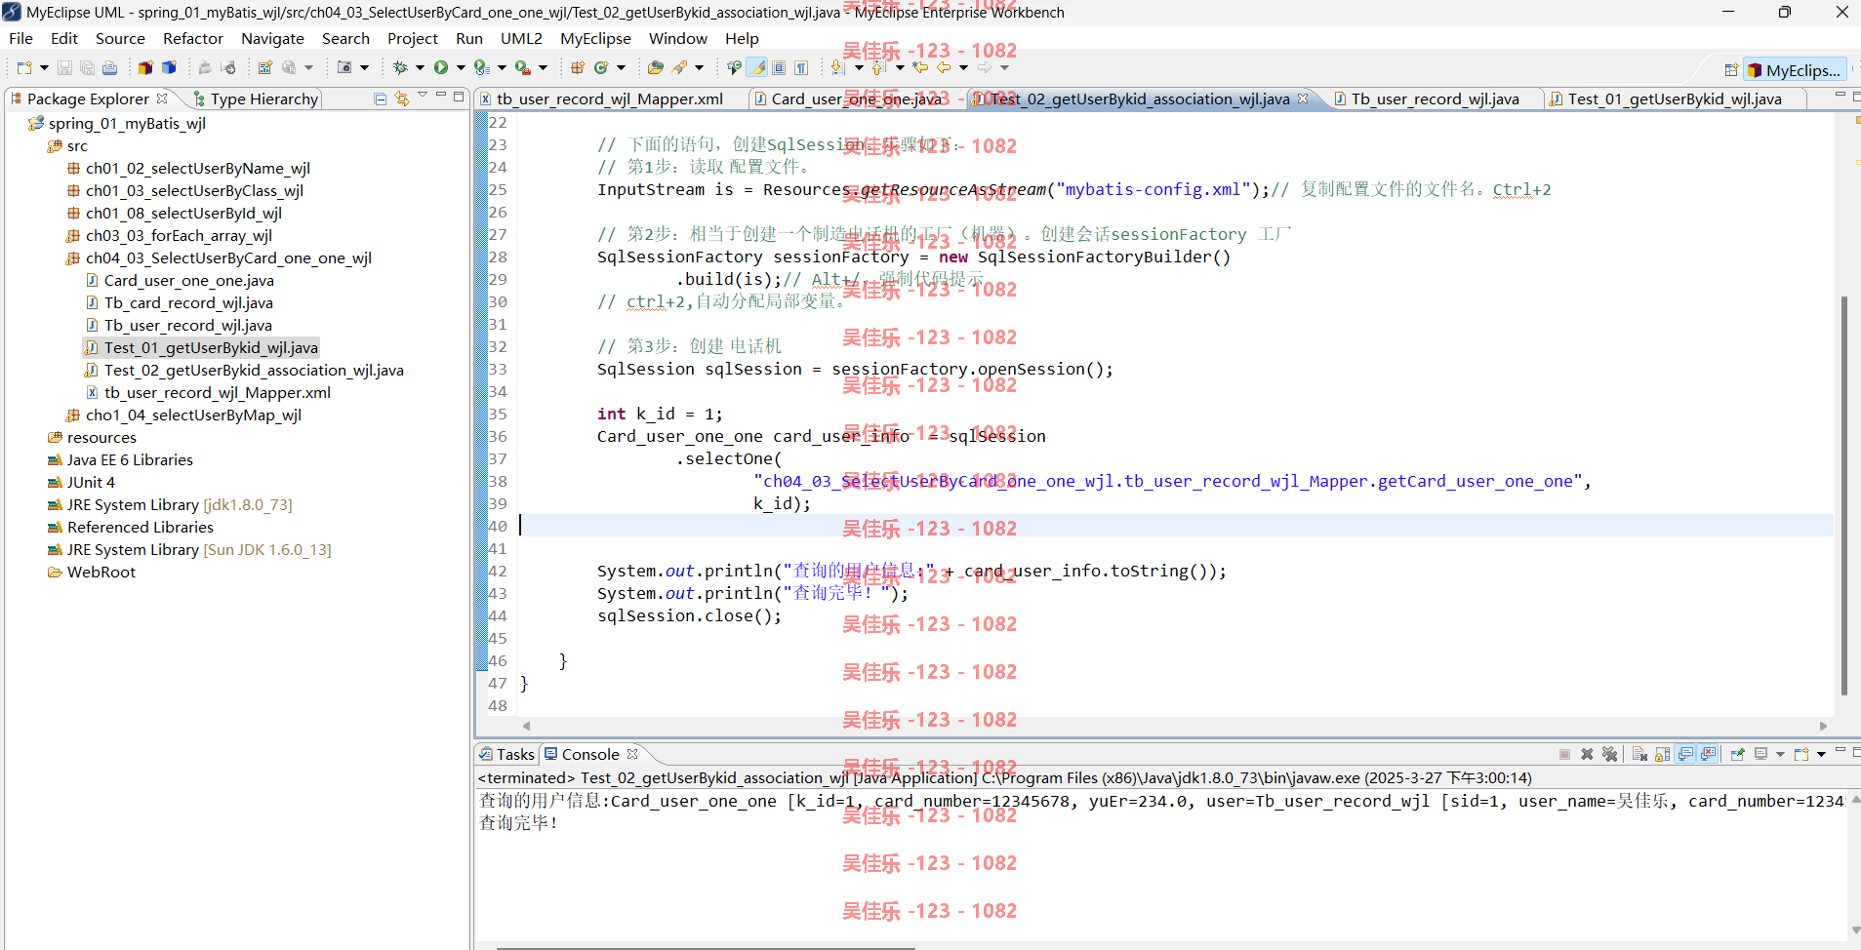The height and width of the screenshot is (950, 1861).
Task: Click the Console horizontal scrollbar thumb
Action: (x=706, y=946)
